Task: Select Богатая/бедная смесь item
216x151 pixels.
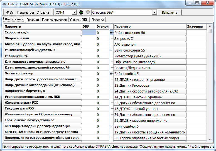Action: pos(150,68)
